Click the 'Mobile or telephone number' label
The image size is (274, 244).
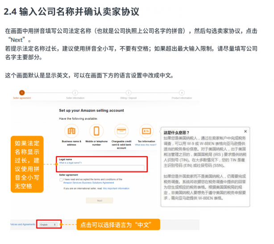(96, 143)
